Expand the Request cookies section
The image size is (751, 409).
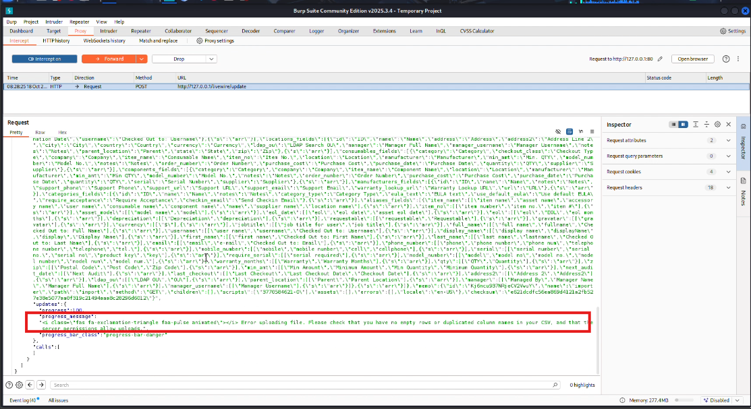point(669,172)
